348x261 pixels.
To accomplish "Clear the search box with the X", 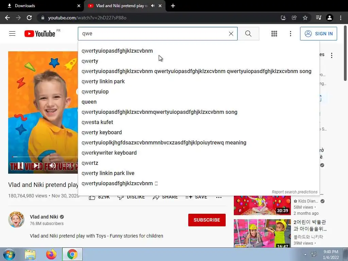I will coord(231,34).
